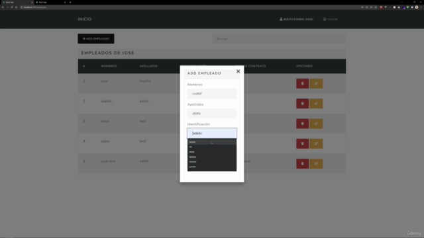Go to INICIO in navbar
Image resolution: width=424 pixels, height=238 pixels.
[x=85, y=19]
